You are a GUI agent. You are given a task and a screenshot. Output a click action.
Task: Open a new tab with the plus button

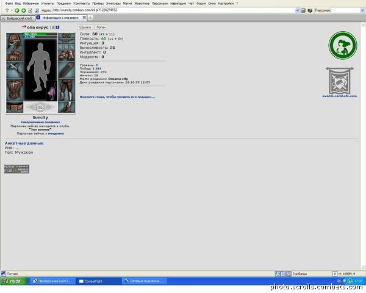(90, 18)
